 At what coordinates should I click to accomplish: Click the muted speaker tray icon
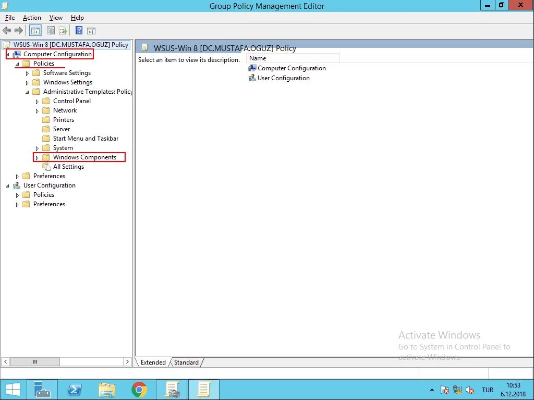tap(470, 390)
